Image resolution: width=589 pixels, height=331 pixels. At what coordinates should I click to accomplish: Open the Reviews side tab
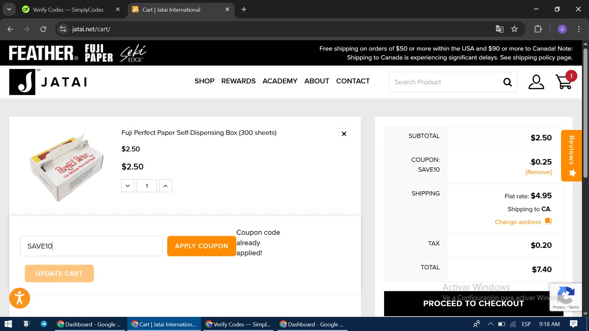(571, 155)
